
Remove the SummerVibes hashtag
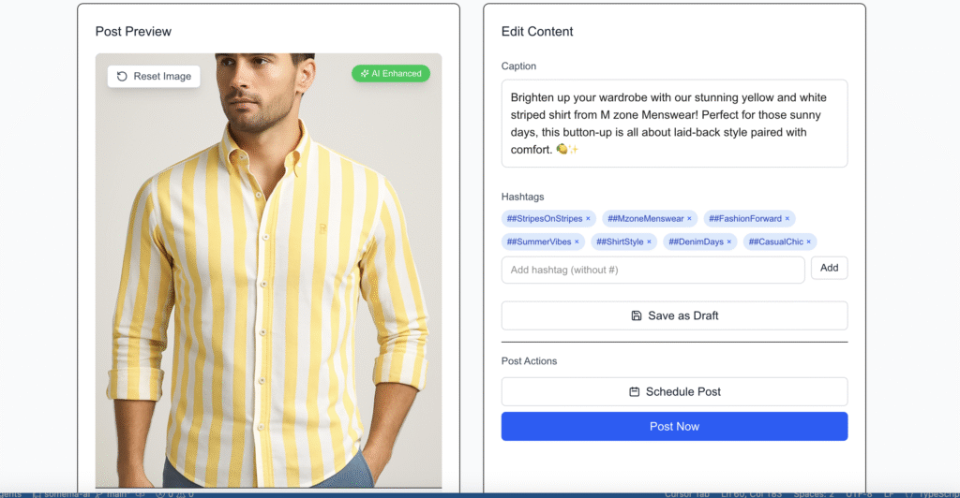pos(577,242)
